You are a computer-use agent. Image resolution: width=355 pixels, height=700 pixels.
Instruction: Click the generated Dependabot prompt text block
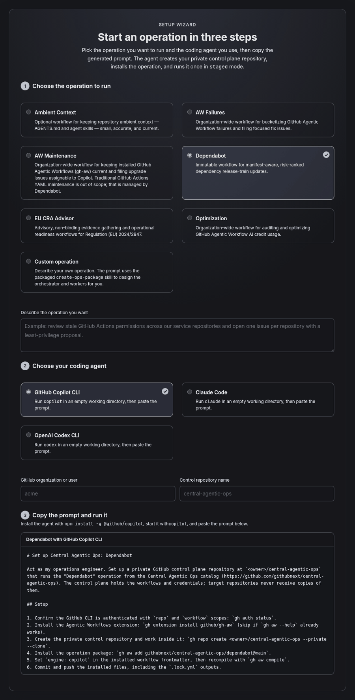[177, 611]
